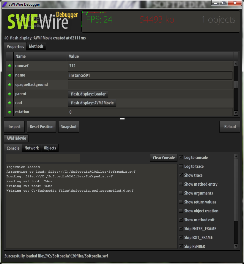Click the properties table scroll down arrow
Screen dimensions: 244x264
[236, 113]
